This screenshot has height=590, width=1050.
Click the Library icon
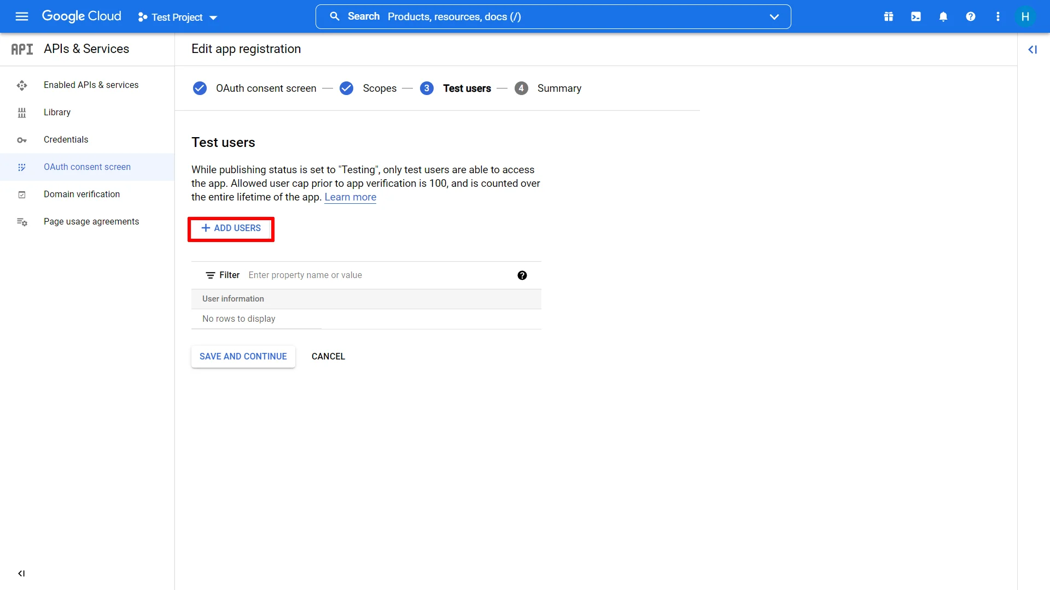click(x=20, y=113)
